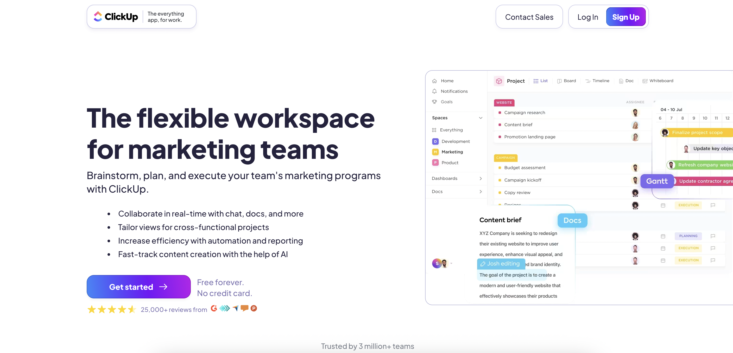
Task: Click the Board tab columns icon
Action: (x=559, y=81)
